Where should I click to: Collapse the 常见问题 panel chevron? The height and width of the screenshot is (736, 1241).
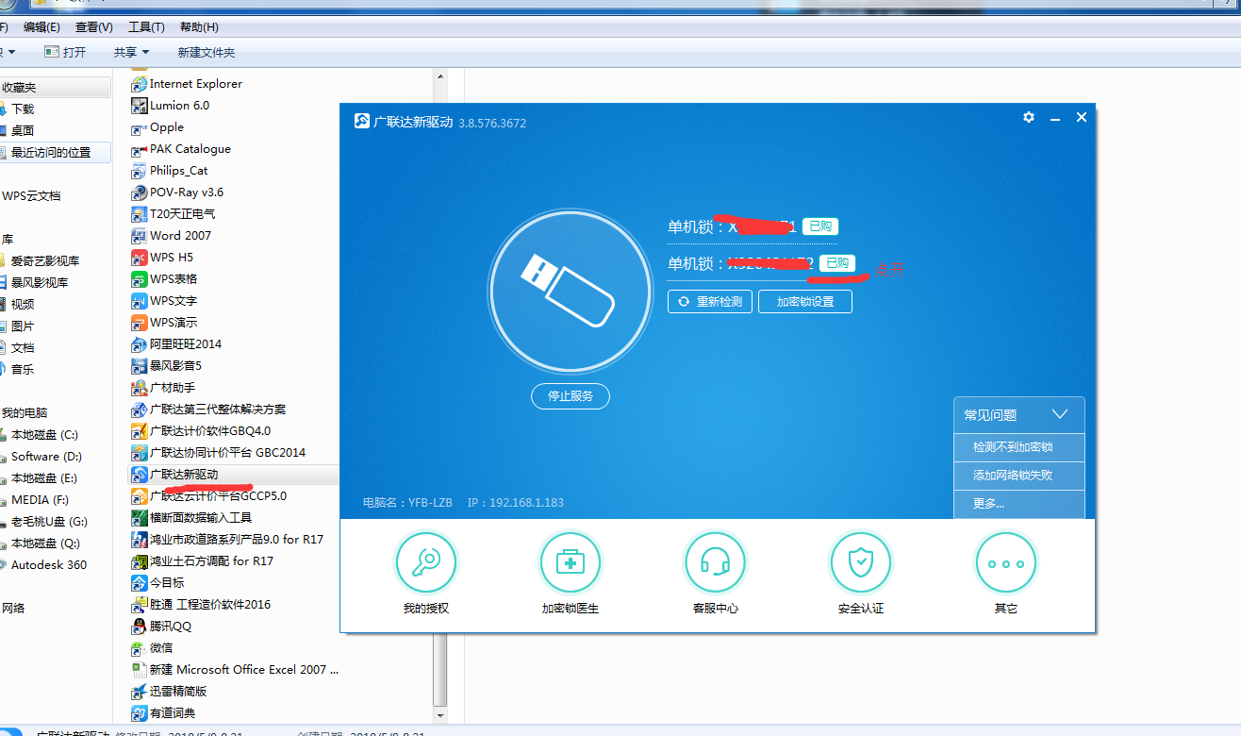[x=1059, y=414]
